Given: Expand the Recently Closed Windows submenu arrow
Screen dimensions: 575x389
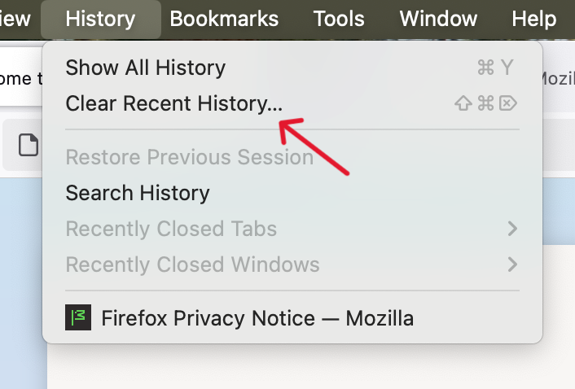Looking at the screenshot, I should point(512,264).
